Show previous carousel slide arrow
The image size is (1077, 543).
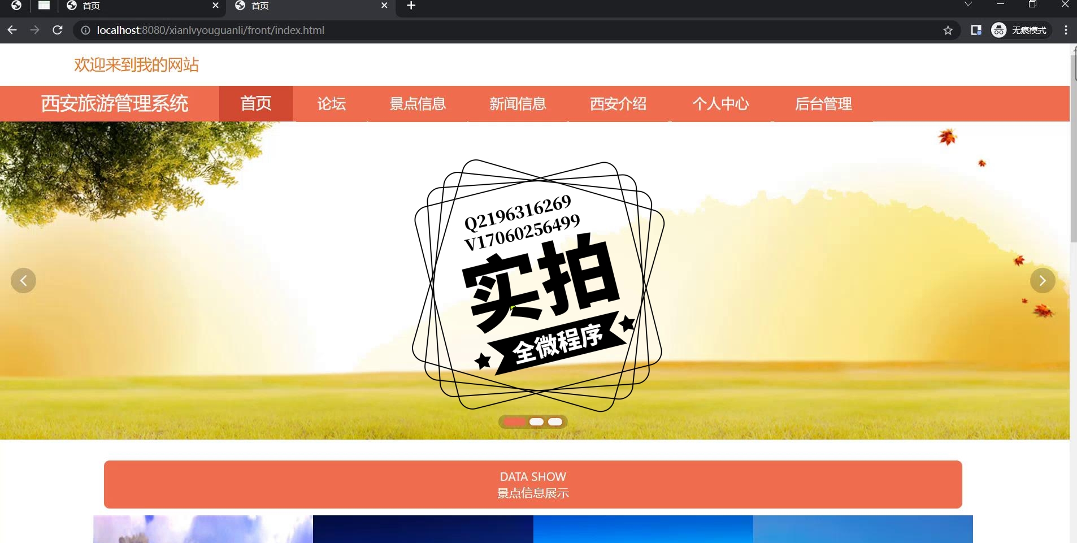[x=23, y=280]
